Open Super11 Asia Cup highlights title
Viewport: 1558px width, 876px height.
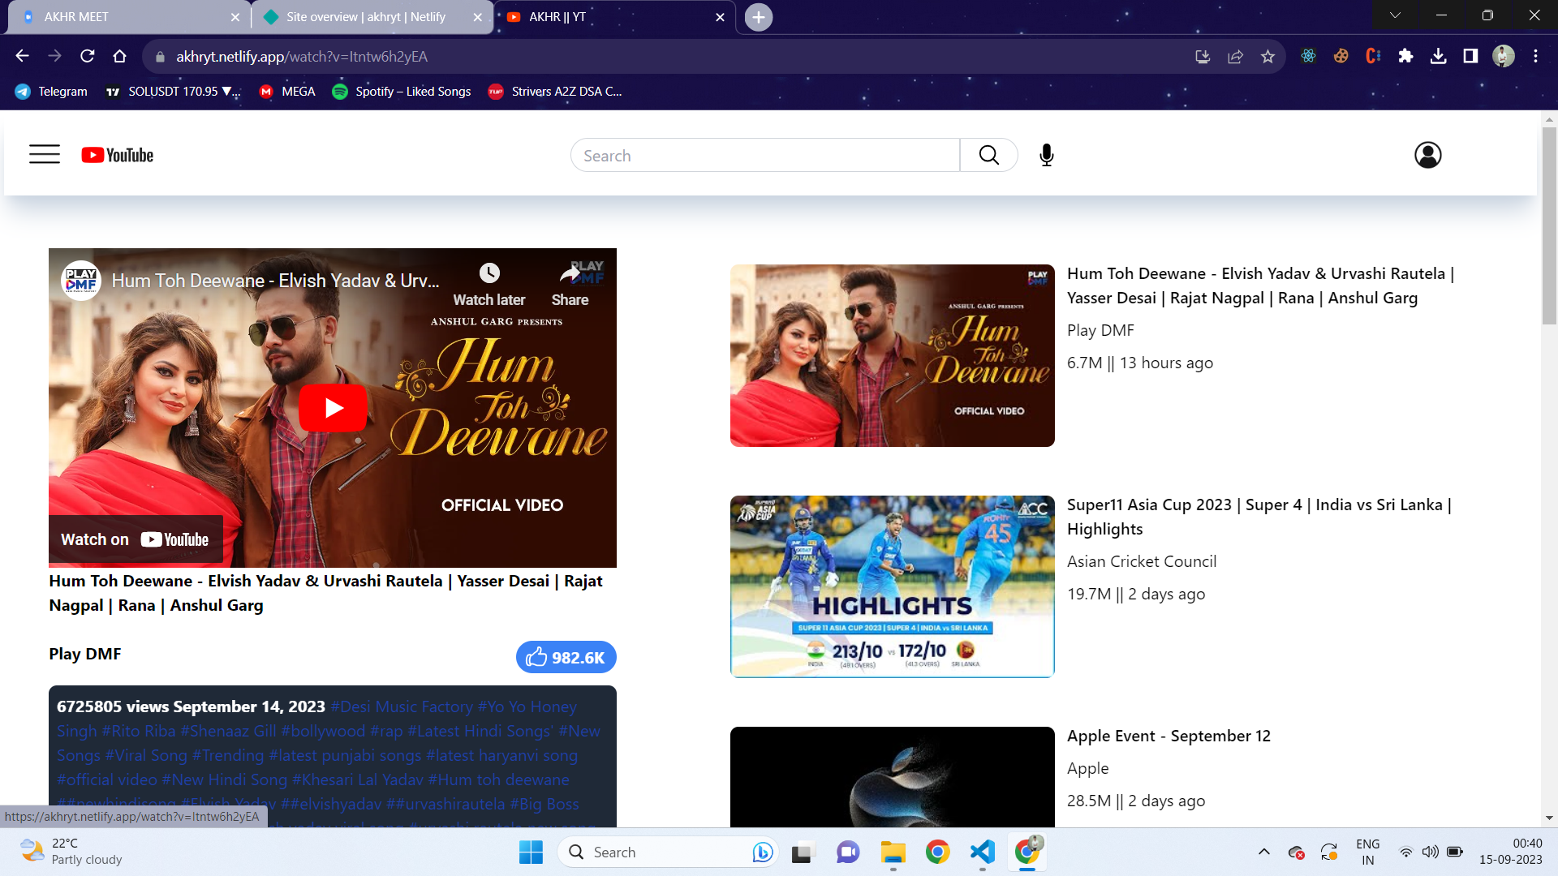(x=1259, y=517)
